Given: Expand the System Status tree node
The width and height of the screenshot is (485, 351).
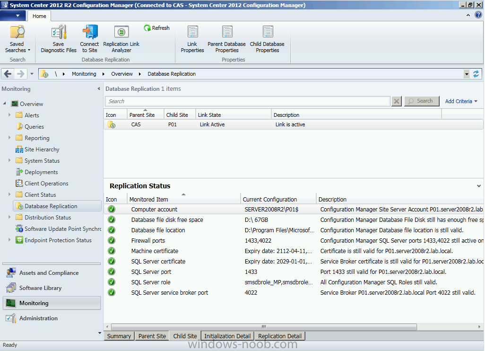Looking at the screenshot, I should pos(9,160).
